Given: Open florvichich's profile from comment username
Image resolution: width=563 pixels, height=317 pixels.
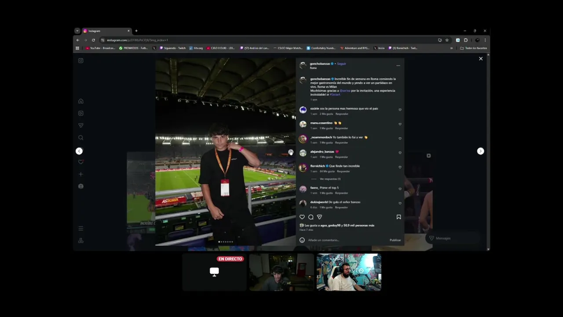Looking at the screenshot, I should pos(318,166).
